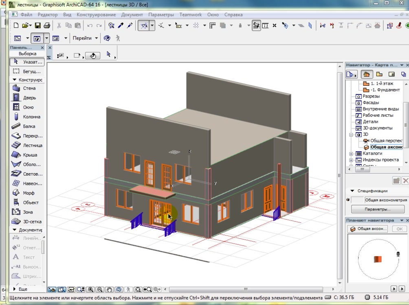Open the Teamwork menu

click(191, 15)
